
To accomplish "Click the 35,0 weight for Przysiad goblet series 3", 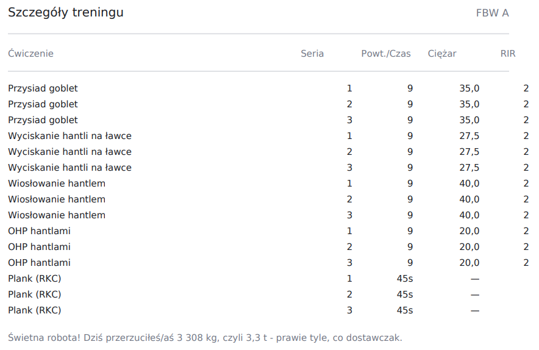I will tap(469, 120).
